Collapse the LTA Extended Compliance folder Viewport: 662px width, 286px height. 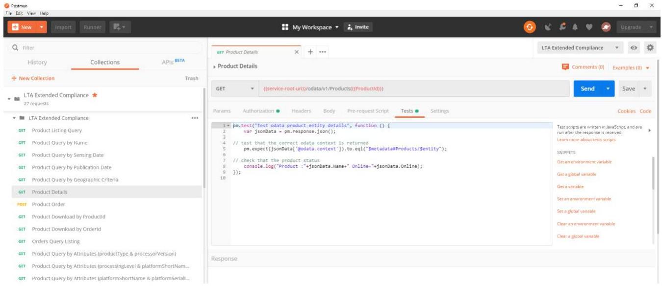pyautogui.click(x=14, y=118)
